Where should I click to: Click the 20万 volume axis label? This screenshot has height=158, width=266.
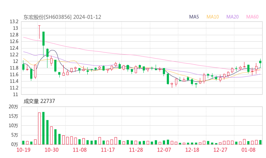click(13, 107)
